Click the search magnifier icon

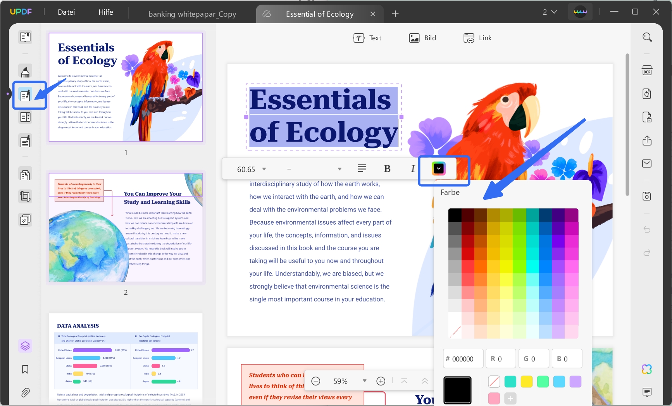click(647, 37)
